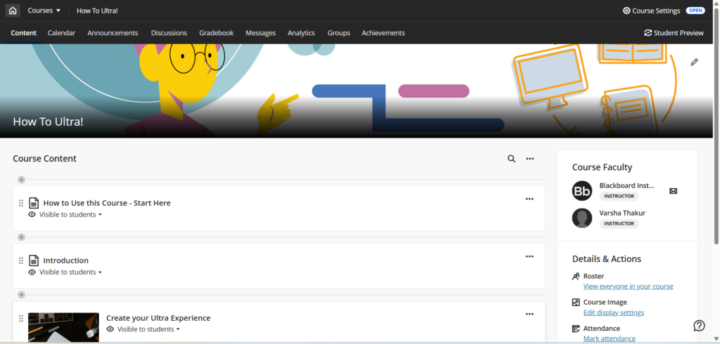Click eye icon under How to Use this Course
720x344 pixels.
(x=32, y=214)
